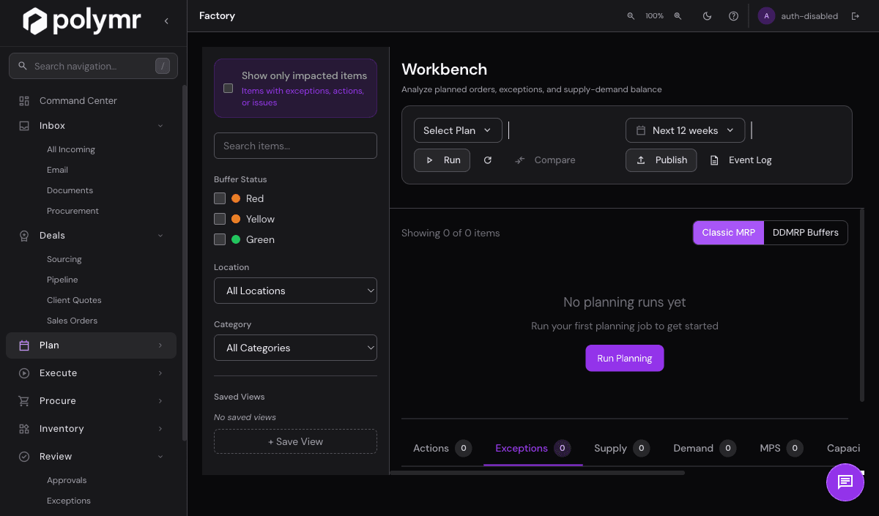Click the Save View button
Viewport: 879px width, 516px height.
pyautogui.click(x=295, y=441)
